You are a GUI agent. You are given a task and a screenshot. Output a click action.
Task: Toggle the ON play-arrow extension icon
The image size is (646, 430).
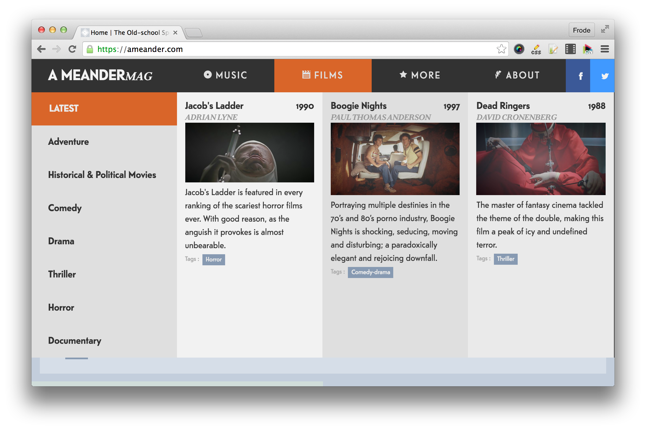point(588,49)
